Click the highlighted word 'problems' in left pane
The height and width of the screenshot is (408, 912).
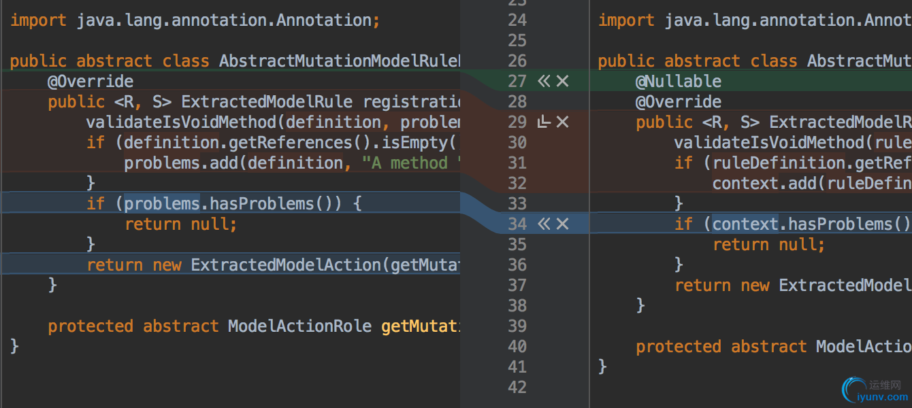click(x=162, y=203)
